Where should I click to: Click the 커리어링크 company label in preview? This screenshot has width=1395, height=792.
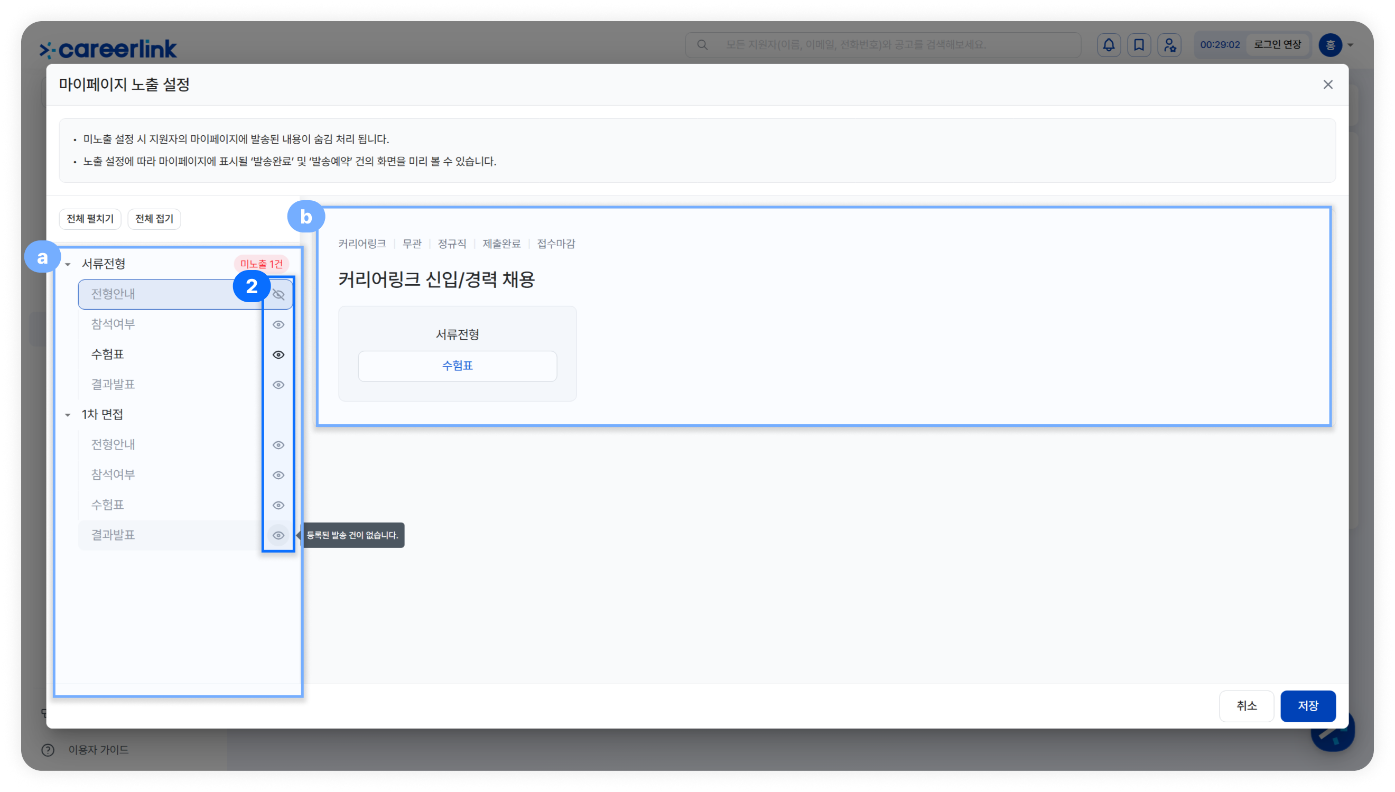(x=362, y=244)
